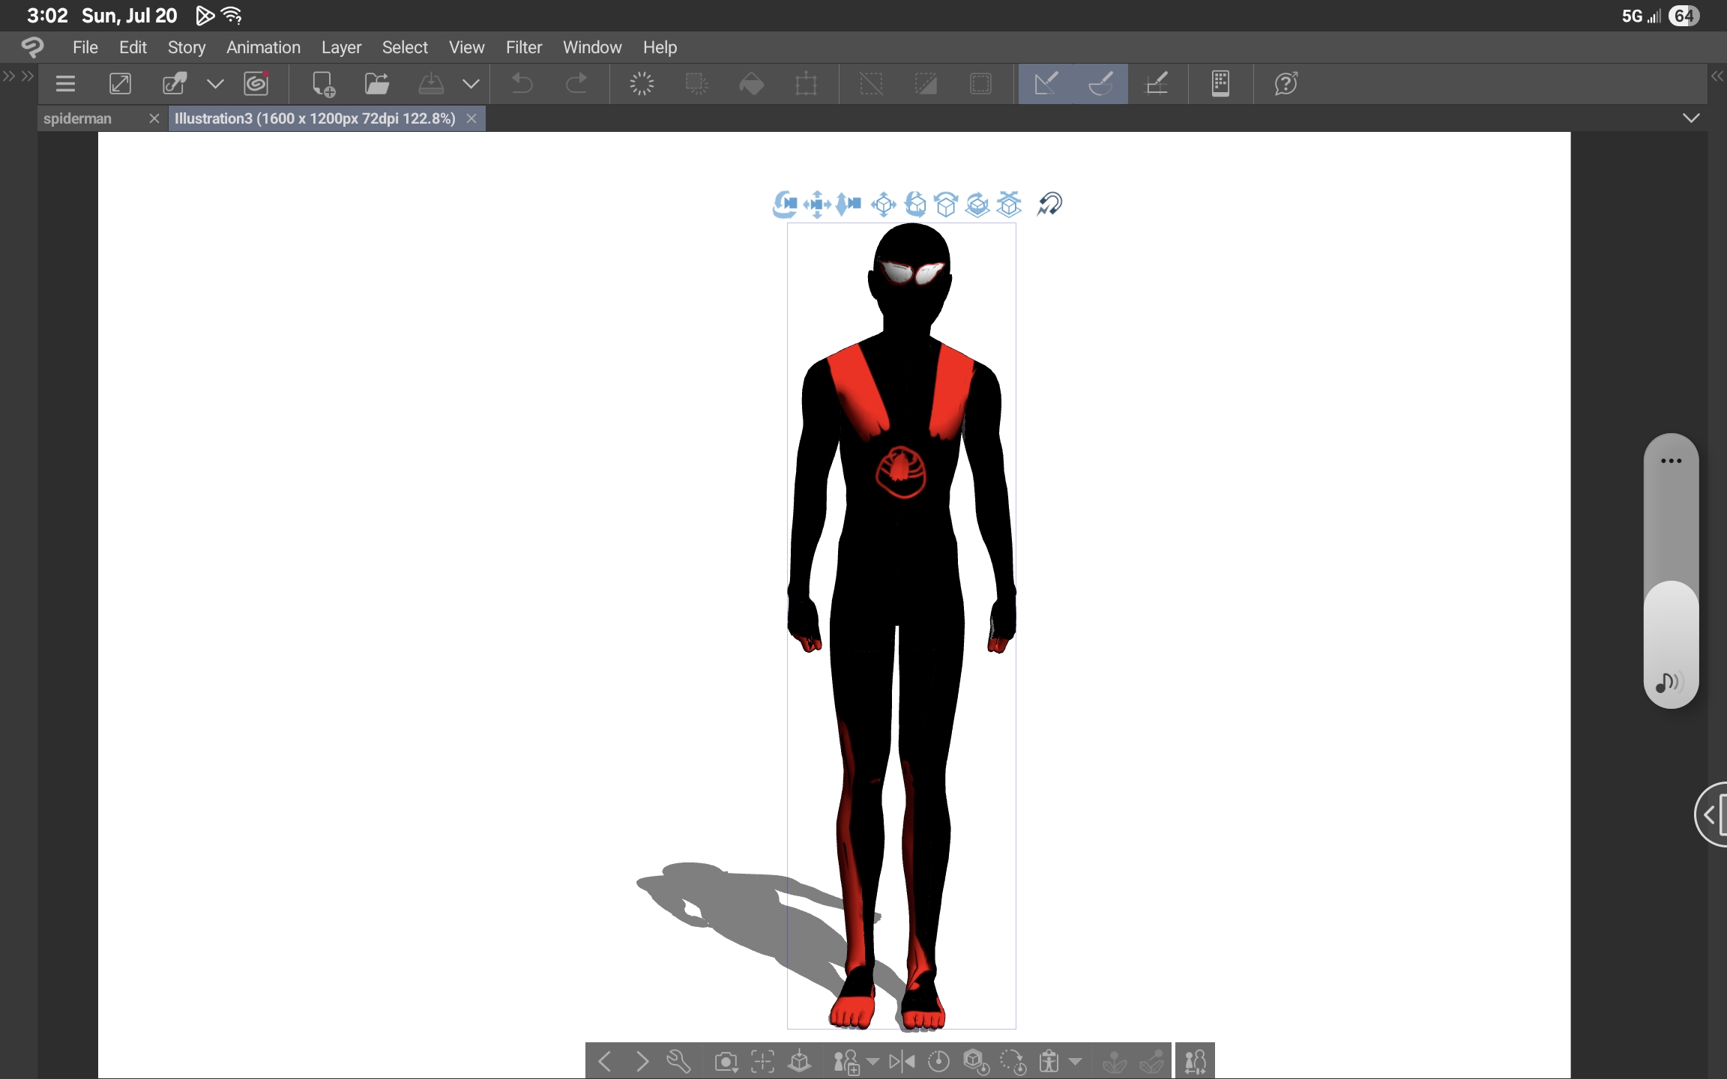Switch to the spiderman tab
This screenshot has height=1079, width=1727.
coord(78,118)
